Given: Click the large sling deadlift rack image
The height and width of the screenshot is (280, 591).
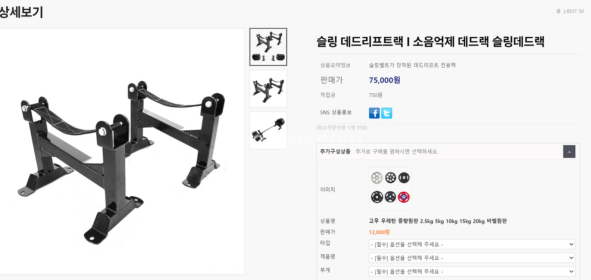Looking at the screenshot, I should 122,152.
